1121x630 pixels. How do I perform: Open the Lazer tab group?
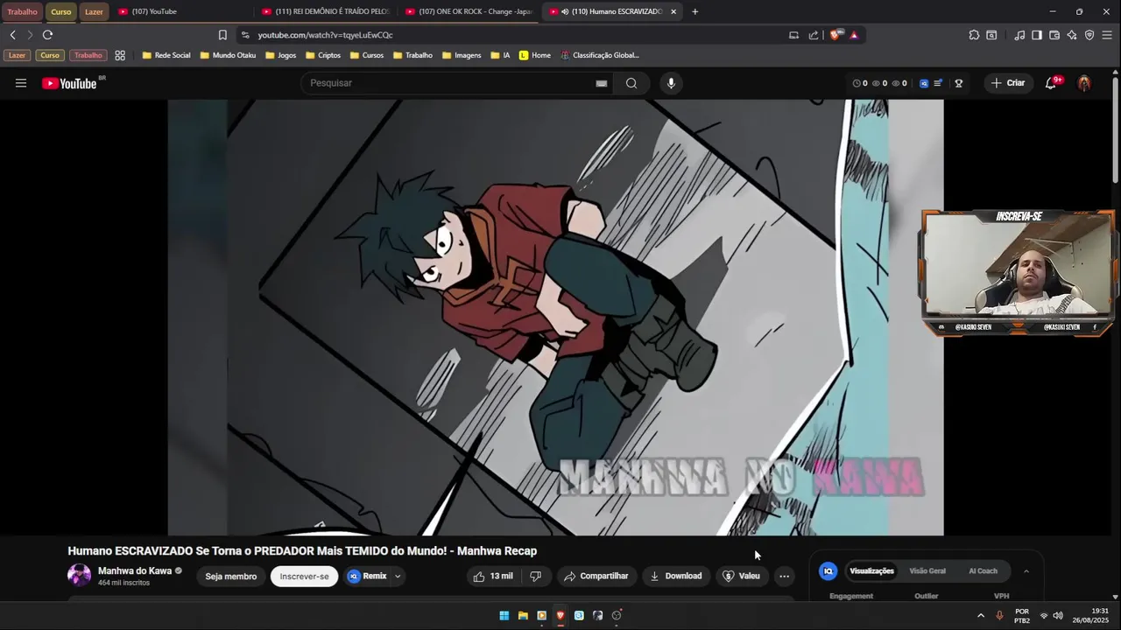click(94, 11)
